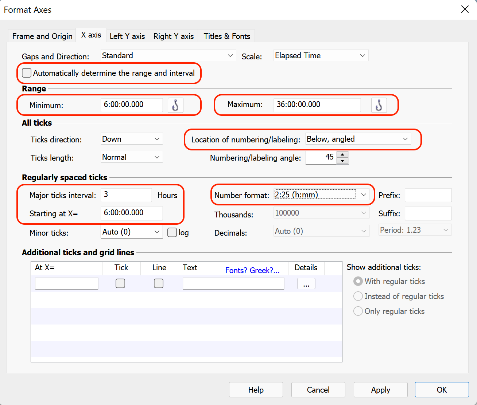Click the hook icon next to Minimum
The height and width of the screenshot is (405, 477).
[175, 105]
